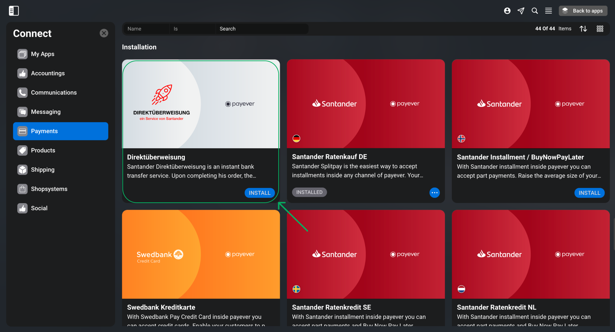Select Communications category
This screenshot has height=332, width=615.
(61, 93)
